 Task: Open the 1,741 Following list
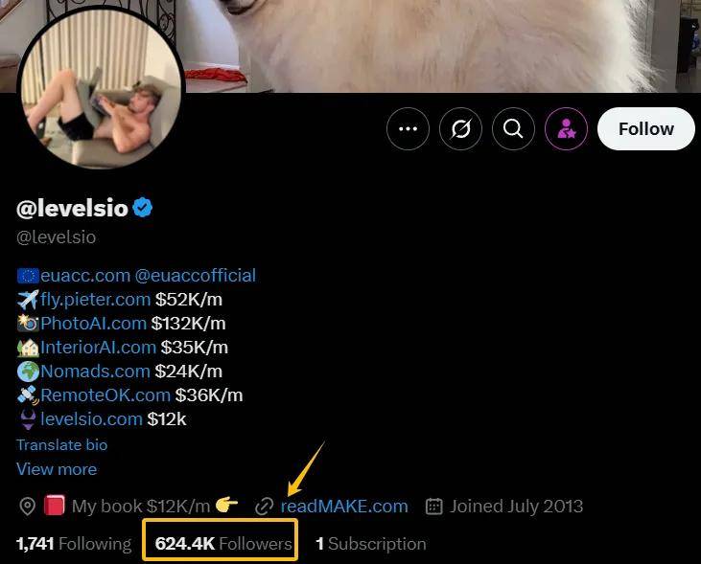pyautogui.click(x=74, y=544)
